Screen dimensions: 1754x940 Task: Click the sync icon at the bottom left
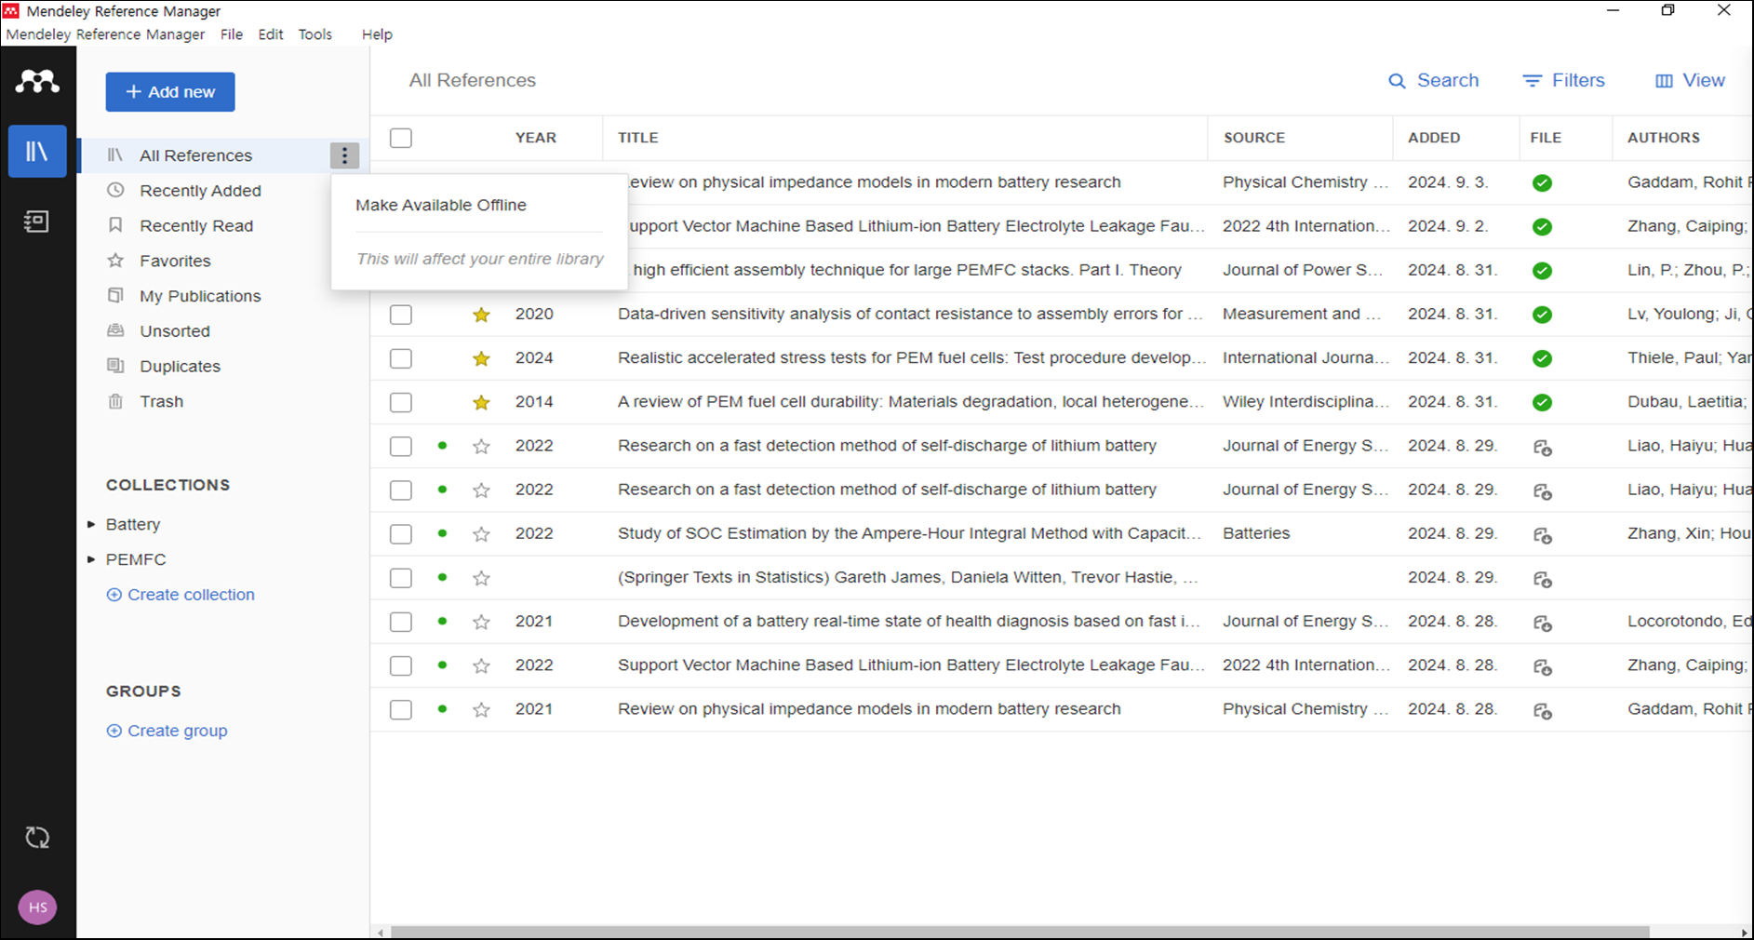click(x=37, y=838)
